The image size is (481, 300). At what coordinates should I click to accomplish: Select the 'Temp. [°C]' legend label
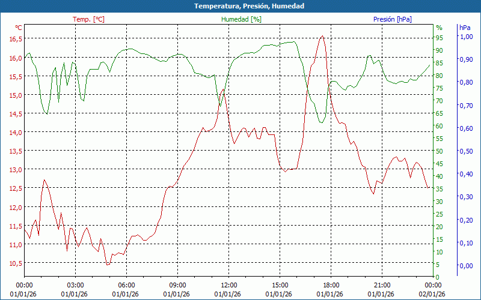tap(88, 19)
